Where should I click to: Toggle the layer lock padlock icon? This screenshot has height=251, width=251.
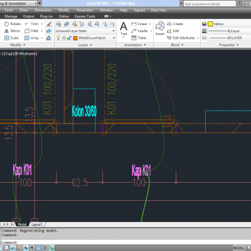[70, 38]
